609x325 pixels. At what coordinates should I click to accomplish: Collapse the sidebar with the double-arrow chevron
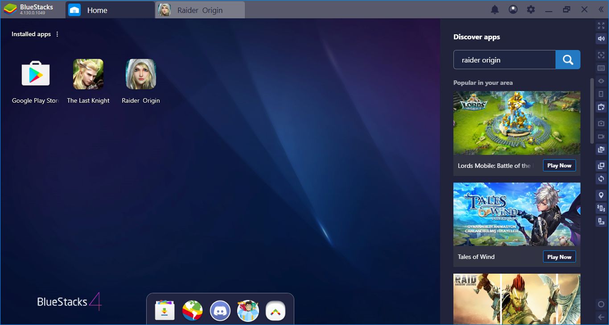602,9
